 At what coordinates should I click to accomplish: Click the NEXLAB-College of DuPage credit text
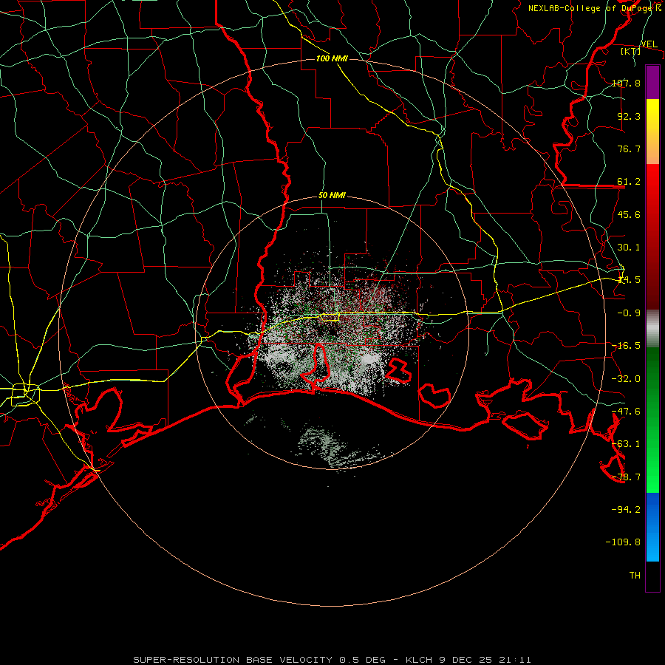point(595,8)
